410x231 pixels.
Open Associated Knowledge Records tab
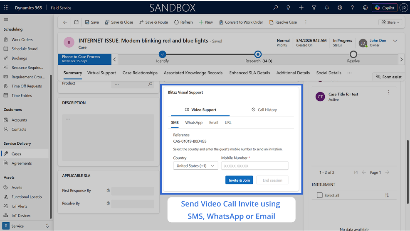point(193,73)
